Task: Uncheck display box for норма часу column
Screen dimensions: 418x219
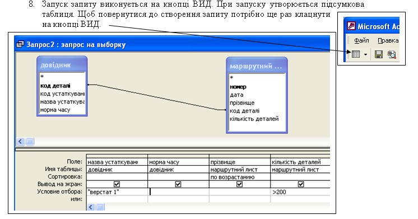Action: [178, 184]
